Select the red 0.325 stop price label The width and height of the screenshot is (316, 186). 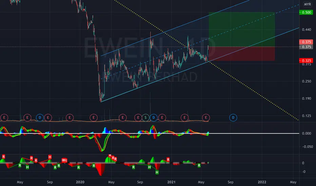306,61
